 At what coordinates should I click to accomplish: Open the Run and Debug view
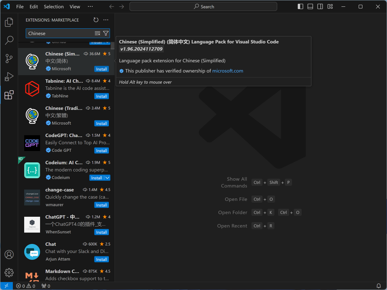coord(9,77)
